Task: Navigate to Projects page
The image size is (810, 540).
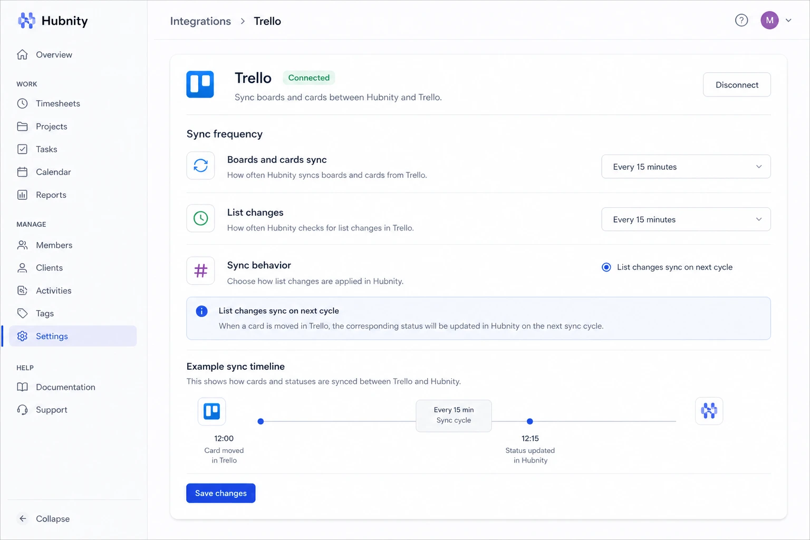Action: [x=72, y=127]
